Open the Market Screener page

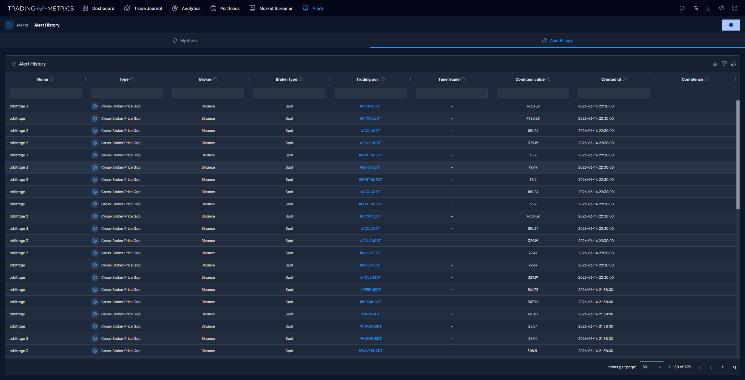tap(271, 8)
